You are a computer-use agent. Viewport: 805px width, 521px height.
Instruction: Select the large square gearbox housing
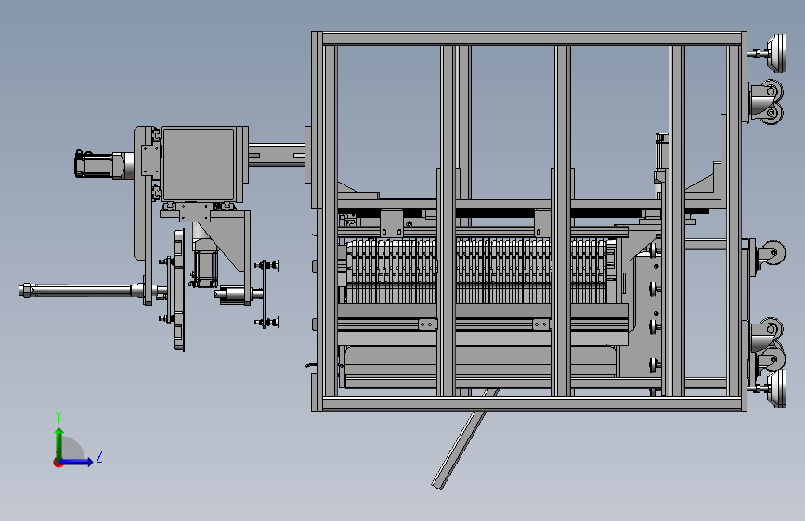click(x=198, y=165)
